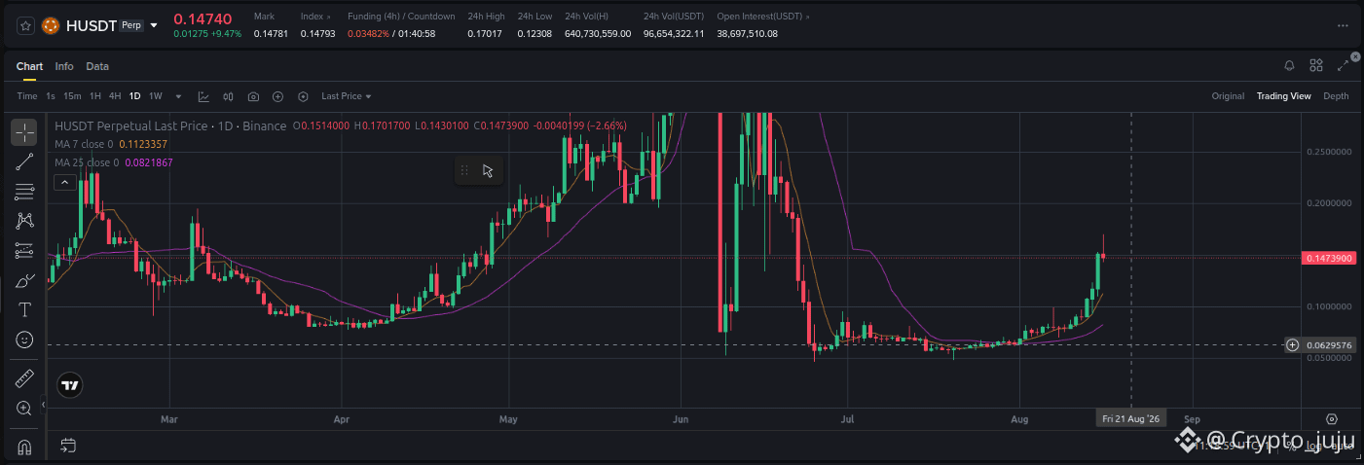Screen dimensions: 1364x465
Task: Select the crosshair cursor tool
Action: pos(24,132)
